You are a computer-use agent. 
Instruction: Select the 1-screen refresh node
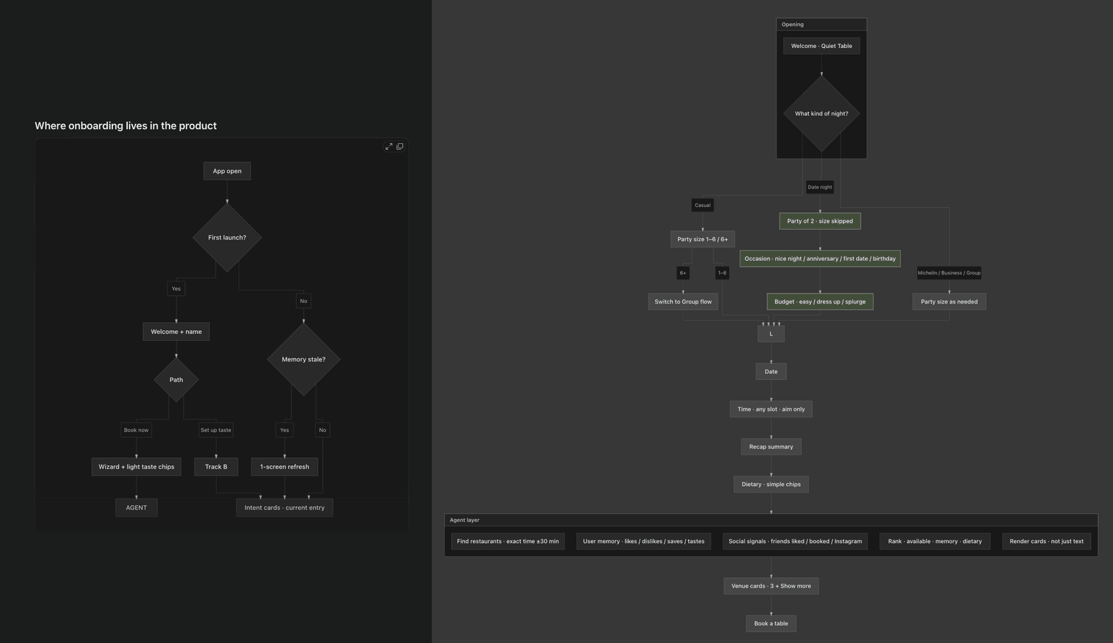click(285, 467)
